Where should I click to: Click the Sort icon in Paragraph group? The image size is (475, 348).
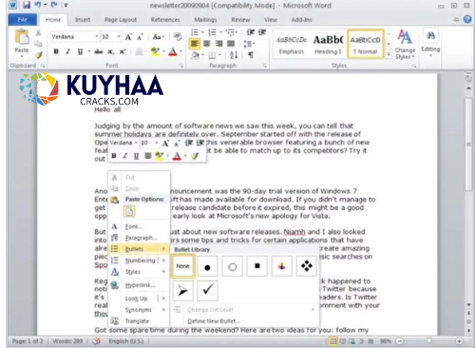click(x=234, y=55)
